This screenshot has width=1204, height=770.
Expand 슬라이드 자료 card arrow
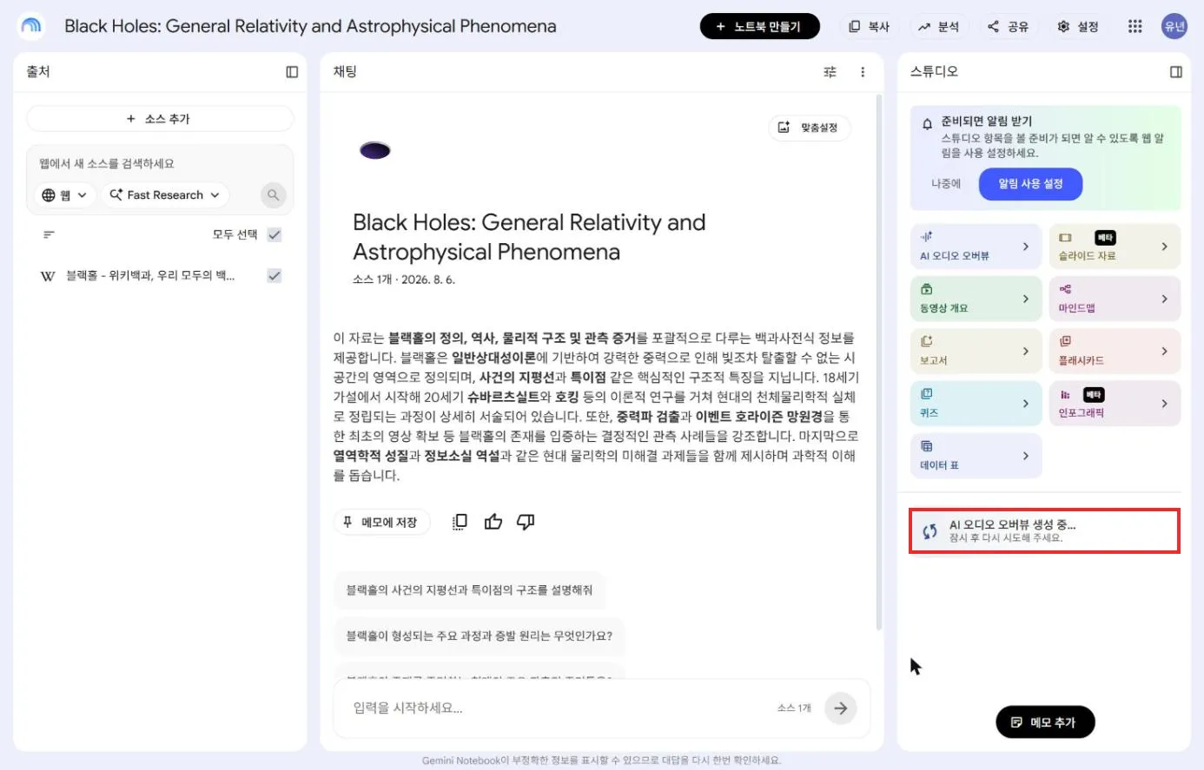pos(1165,247)
